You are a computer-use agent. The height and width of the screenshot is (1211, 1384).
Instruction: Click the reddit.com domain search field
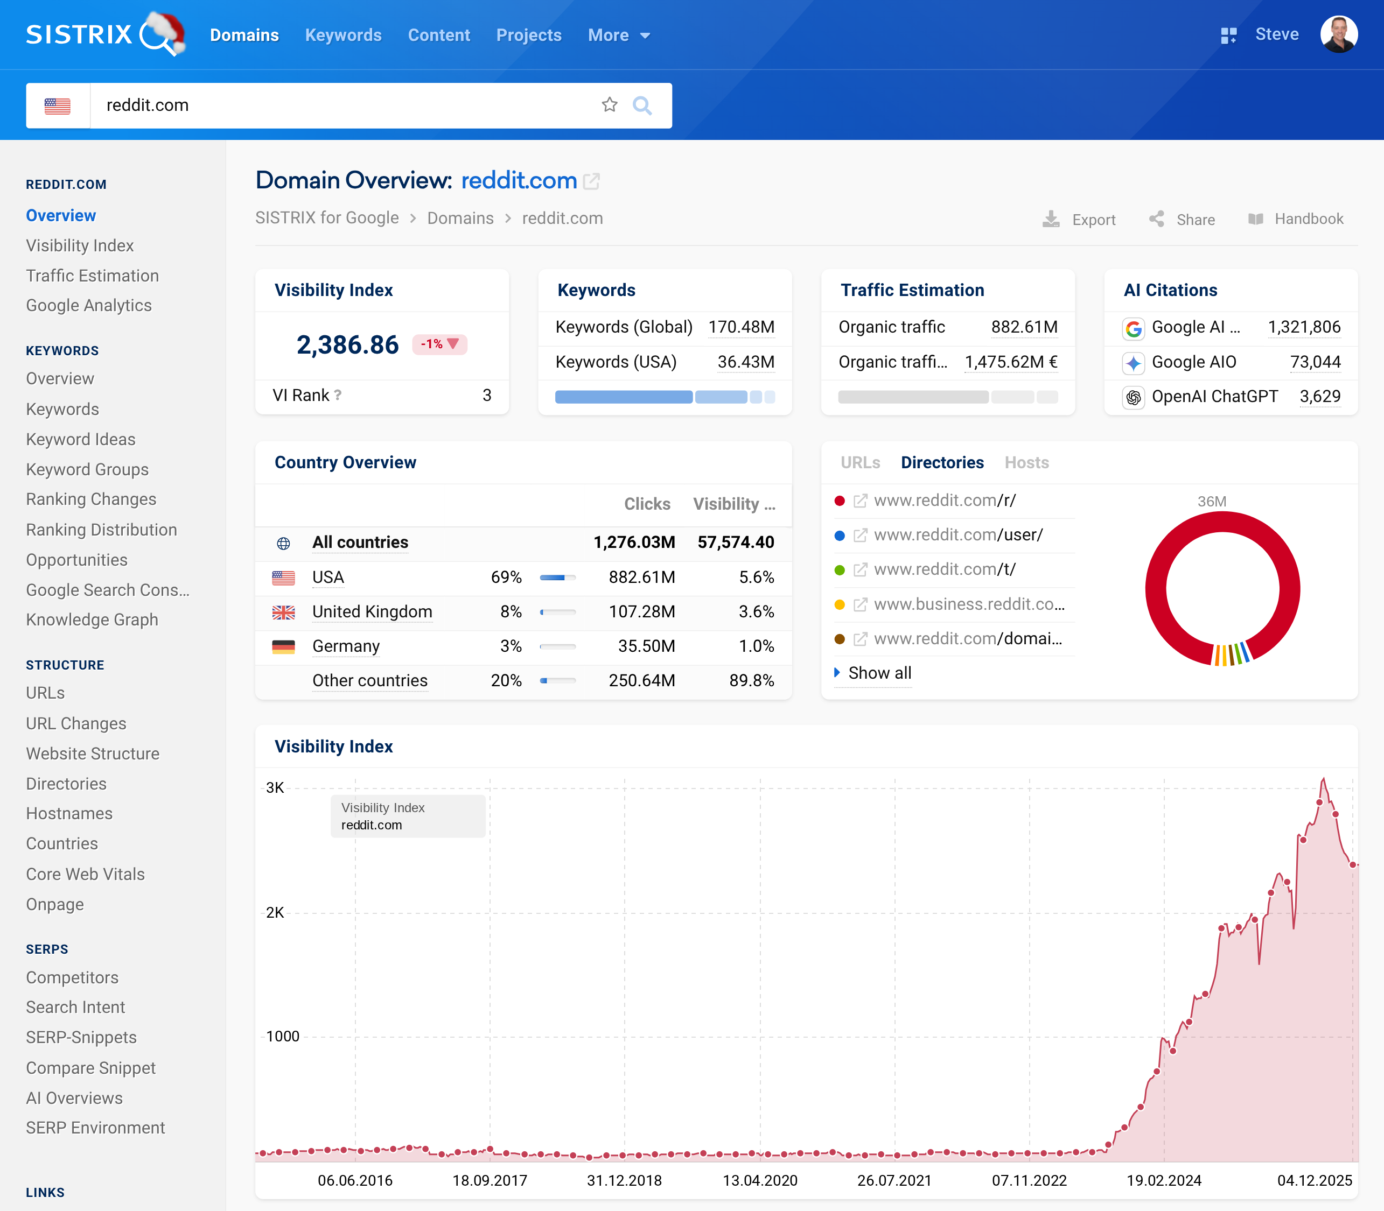click(x=338, y=105)
